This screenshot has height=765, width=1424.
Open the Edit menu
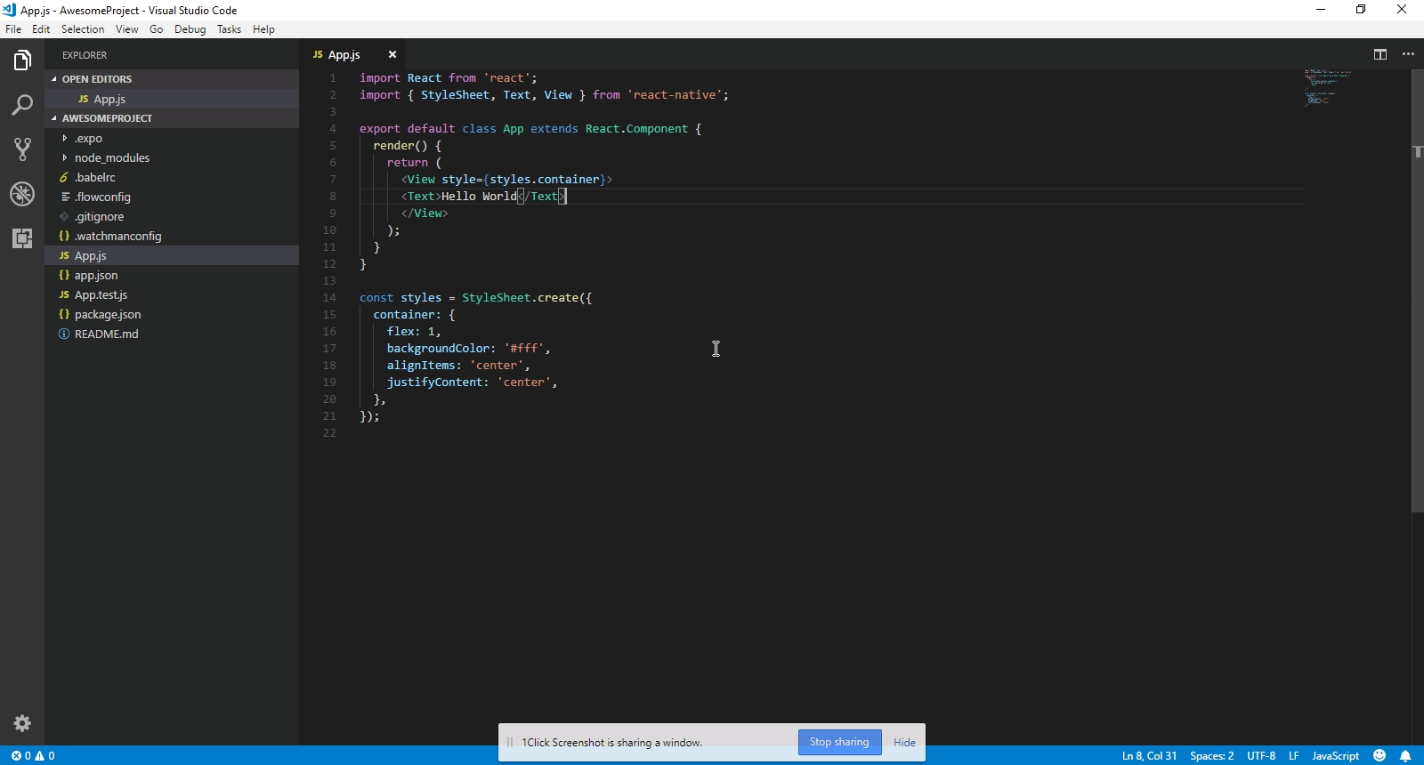click(x=41, y=29)
